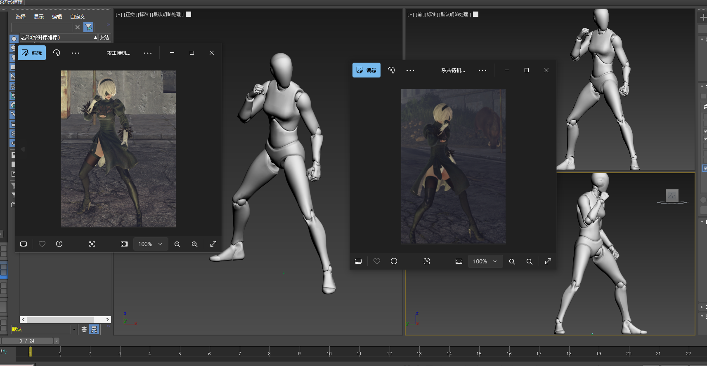This screenshot has width=707, height=366.
Task: Click frame 20 on the timeline
Action: click(628, 353)
